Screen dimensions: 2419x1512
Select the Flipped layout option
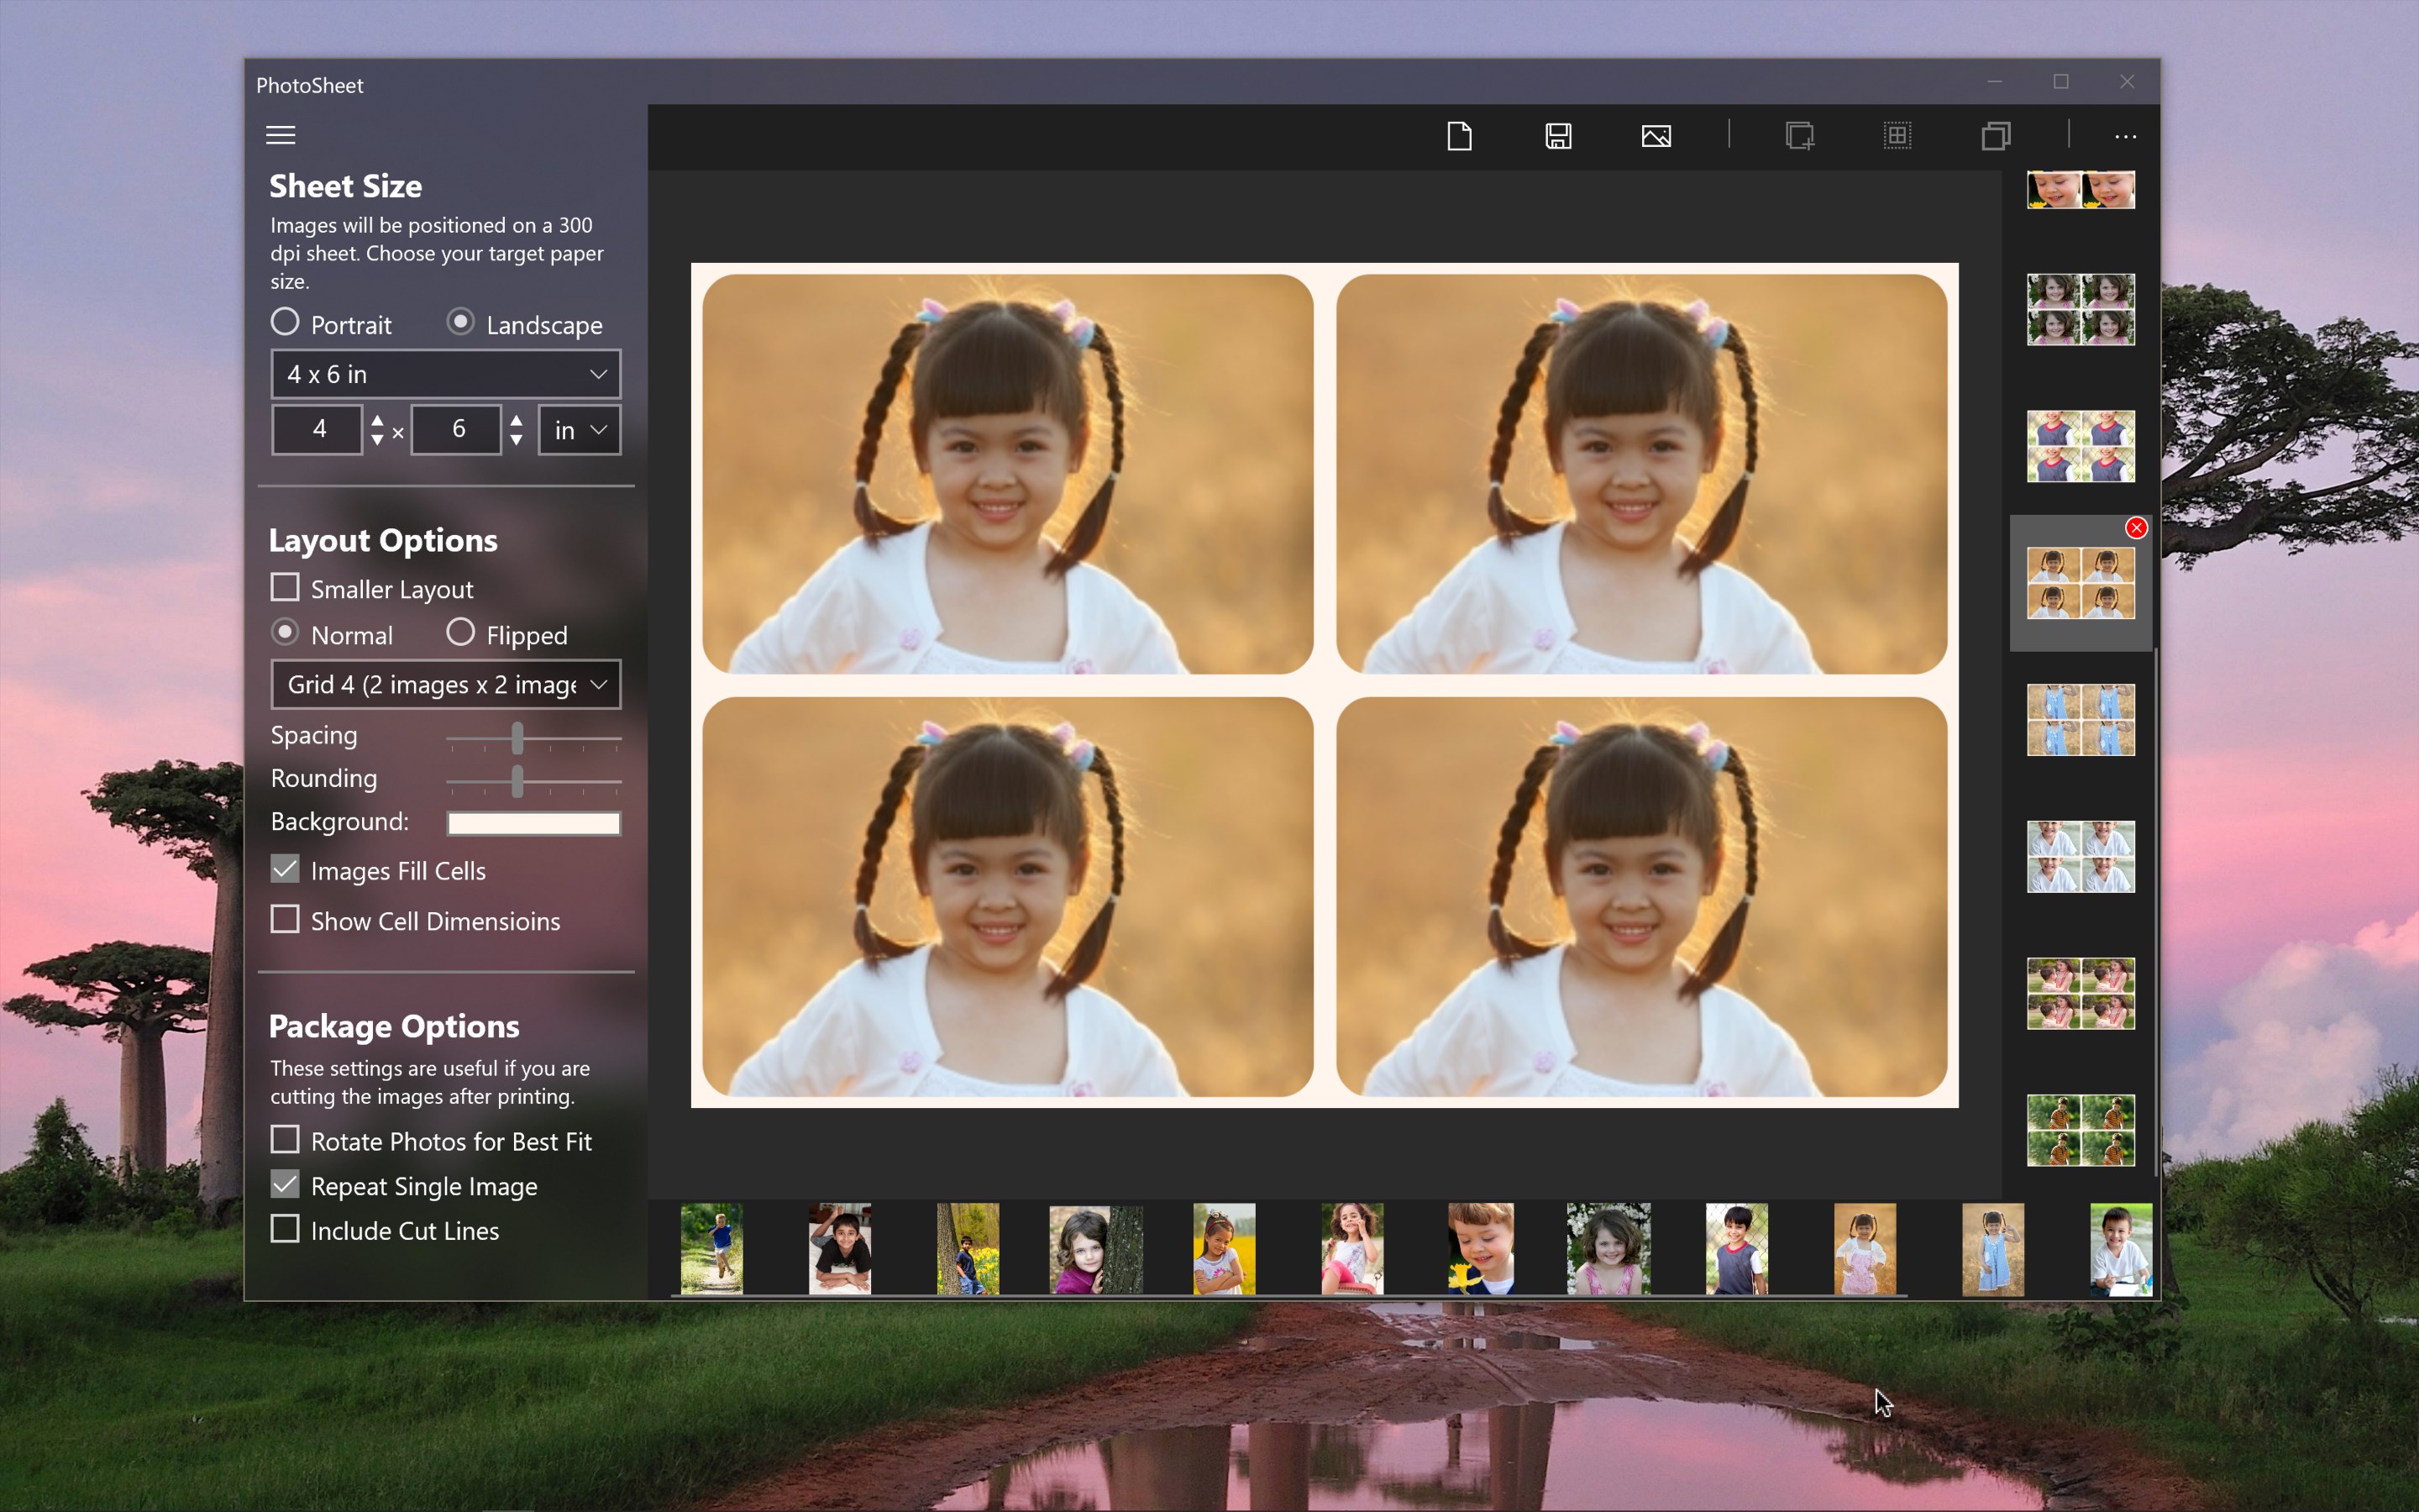tap(461, 633)
